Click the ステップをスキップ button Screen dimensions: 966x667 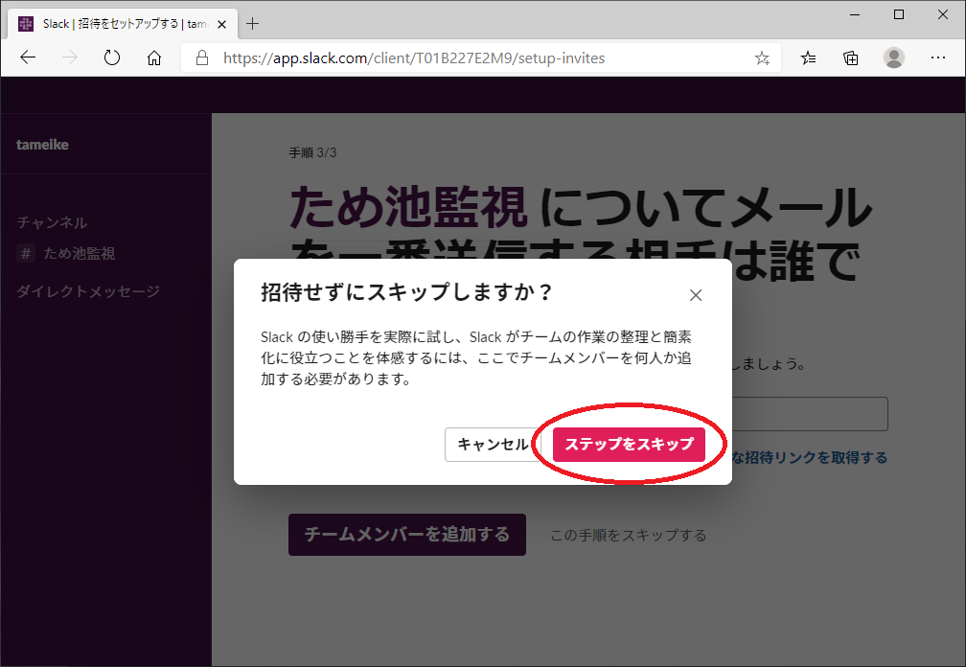(629, 445)
